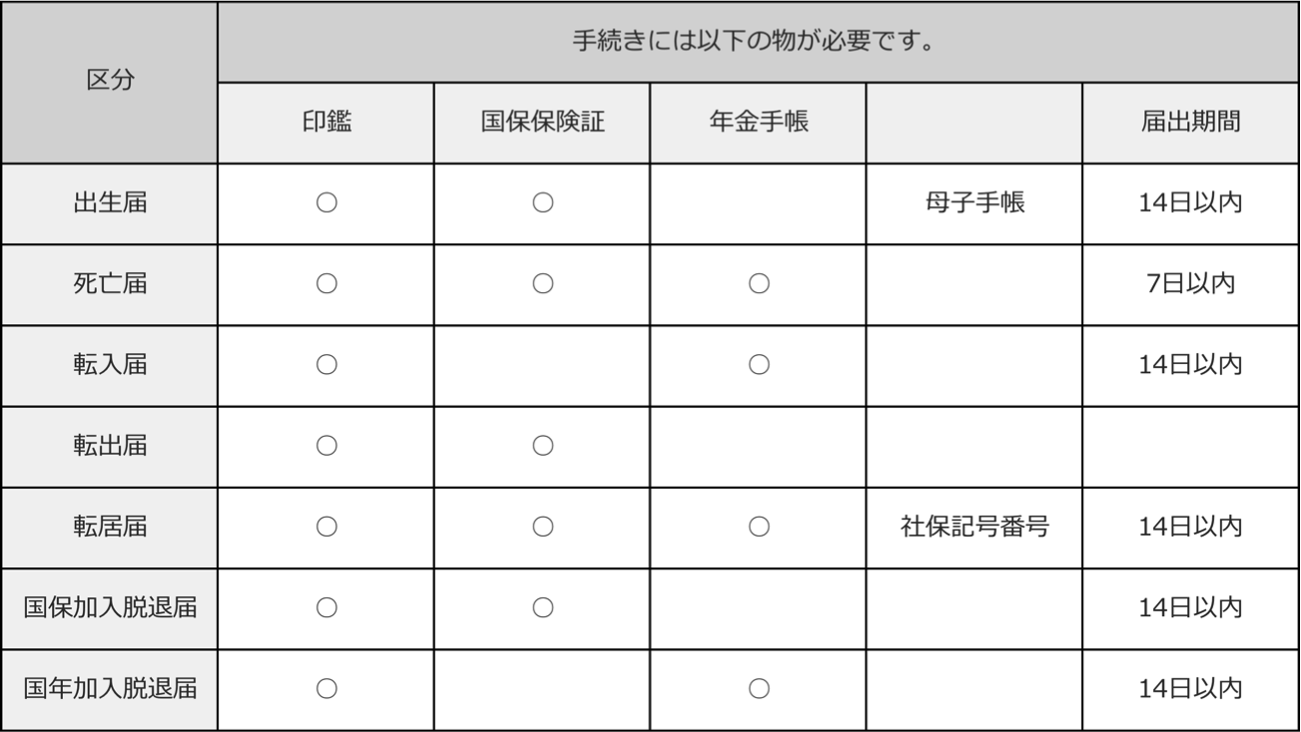
Task: Click the 転居届 row label
Action: 110,526
